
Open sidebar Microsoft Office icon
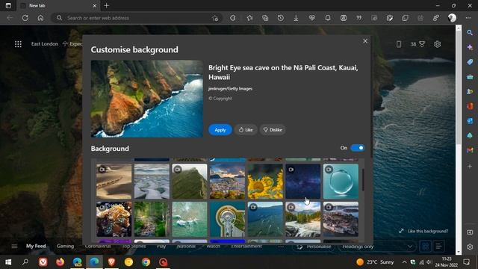(x=470, y=106)
